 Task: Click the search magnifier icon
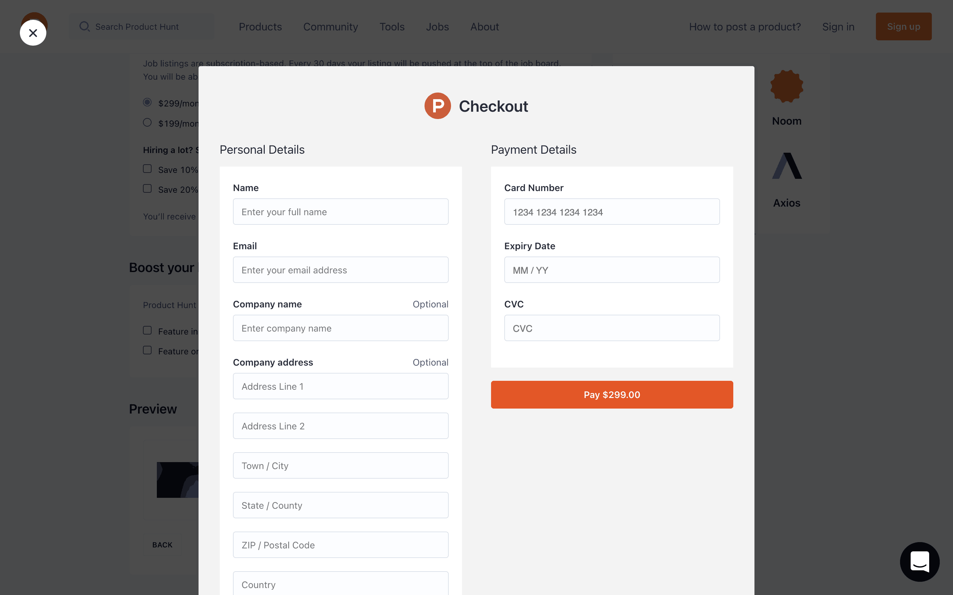(84, 27)
